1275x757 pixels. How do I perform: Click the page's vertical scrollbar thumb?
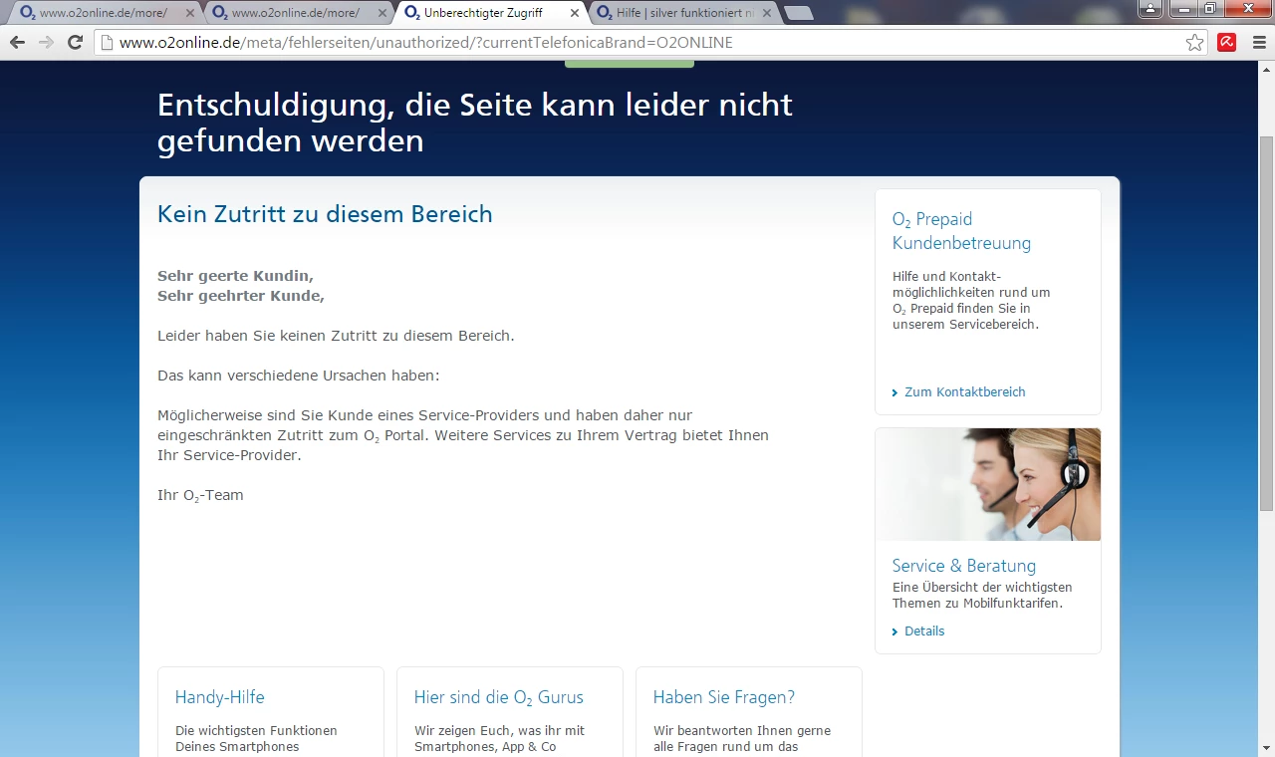click(x=1267, y=324)
